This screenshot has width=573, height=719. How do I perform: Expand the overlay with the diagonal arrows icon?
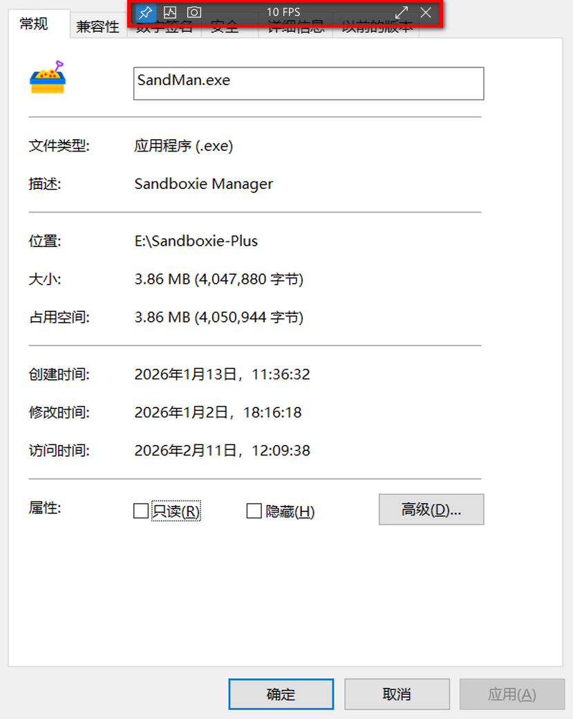(402, 12)
